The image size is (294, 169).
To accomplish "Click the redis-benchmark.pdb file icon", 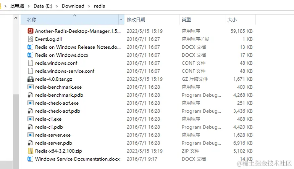I will (x=30, y=95).
